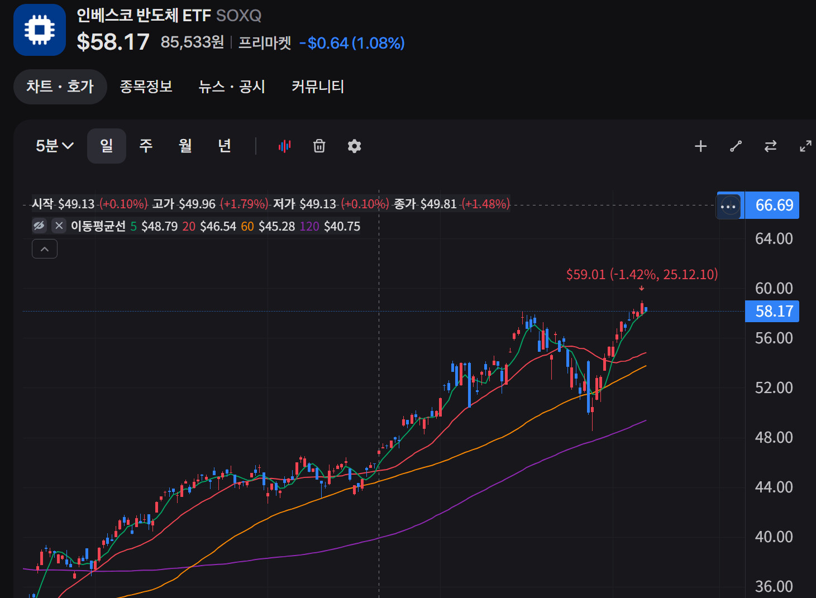Click the 48.00 price axis label
Viewport: 816px width, 598px height.
(x=774, y=438)
